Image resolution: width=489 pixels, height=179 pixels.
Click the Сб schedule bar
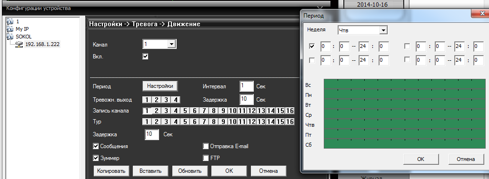(x=404, y=143)
